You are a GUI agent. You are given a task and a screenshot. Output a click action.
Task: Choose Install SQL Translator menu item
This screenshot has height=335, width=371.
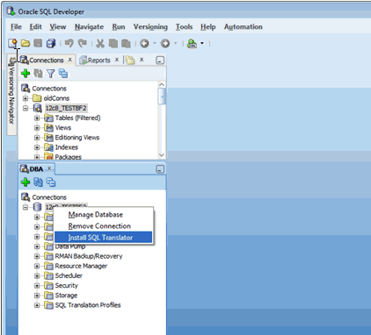(x=103, y=238)
